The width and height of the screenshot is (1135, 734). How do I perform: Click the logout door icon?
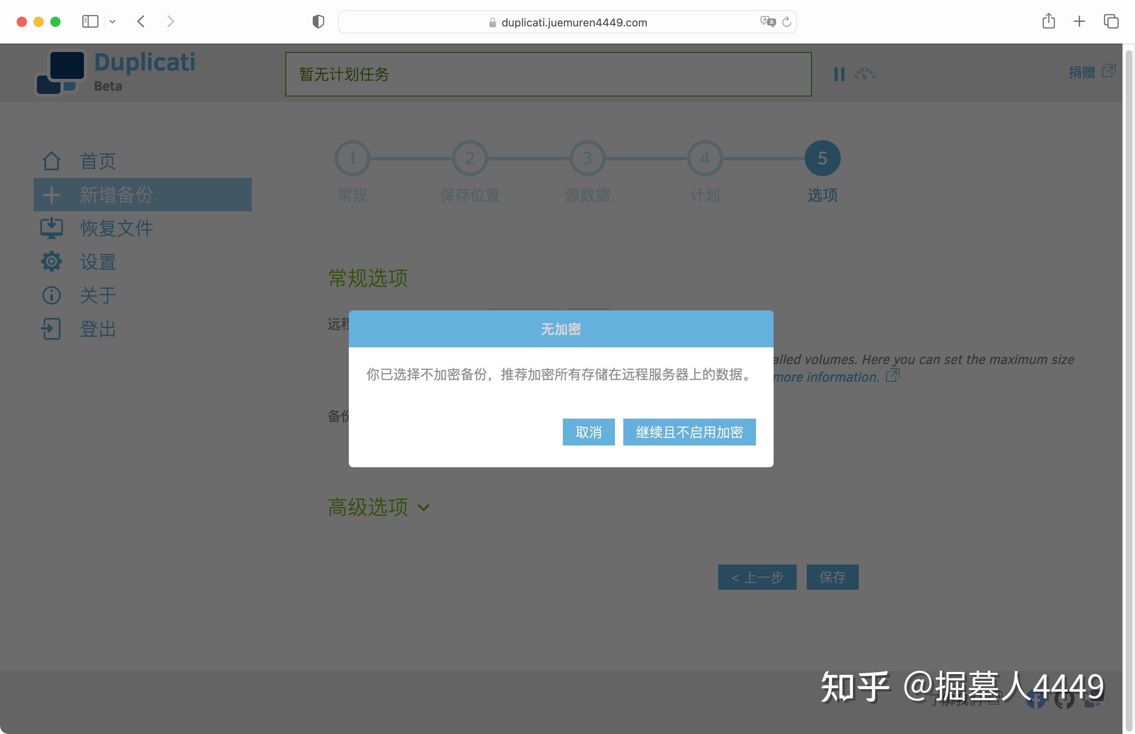[x=52, y=329]
